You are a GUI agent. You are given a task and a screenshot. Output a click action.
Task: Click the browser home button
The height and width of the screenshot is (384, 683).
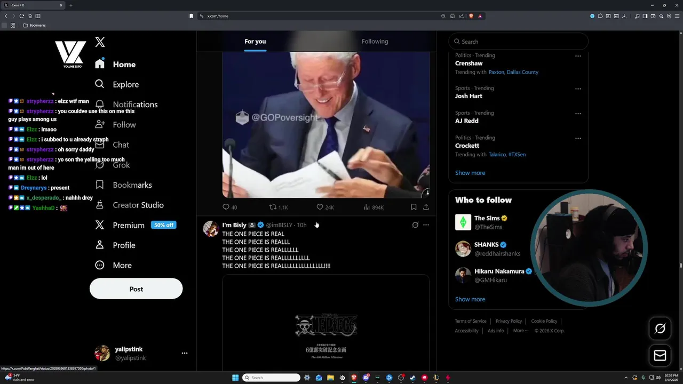click(30, 16)
